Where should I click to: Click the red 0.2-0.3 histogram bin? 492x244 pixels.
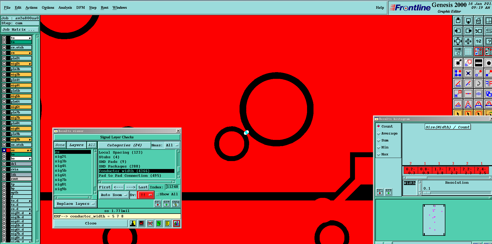pyautogui.click(x=411, y=170)
